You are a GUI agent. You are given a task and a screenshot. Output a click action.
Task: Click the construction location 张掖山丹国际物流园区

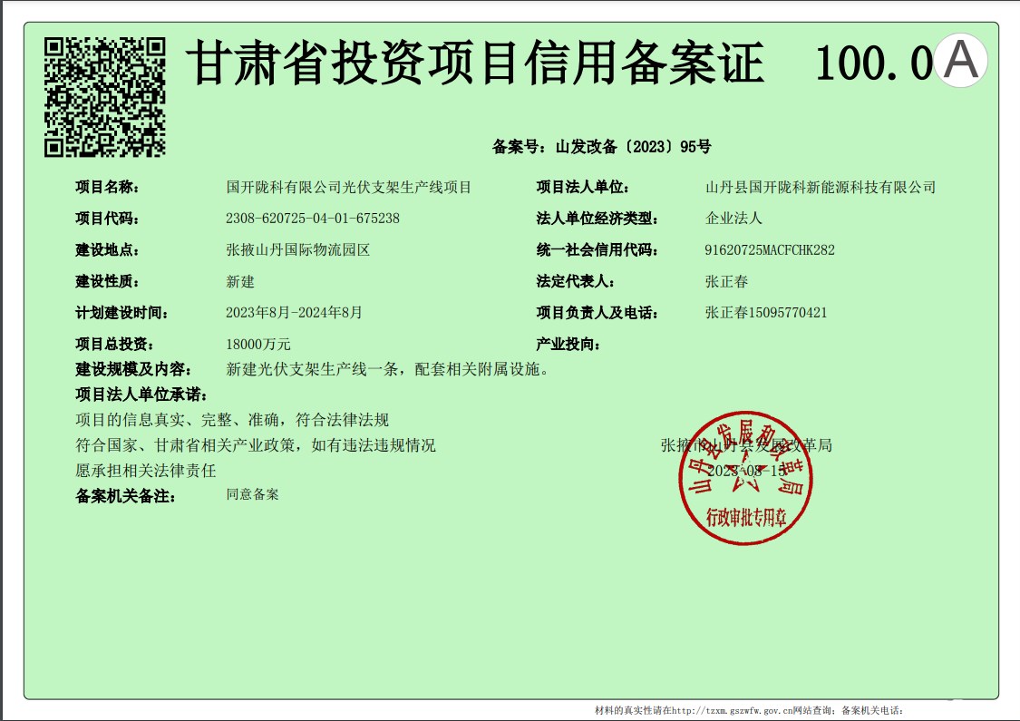(x=298, y=250)
